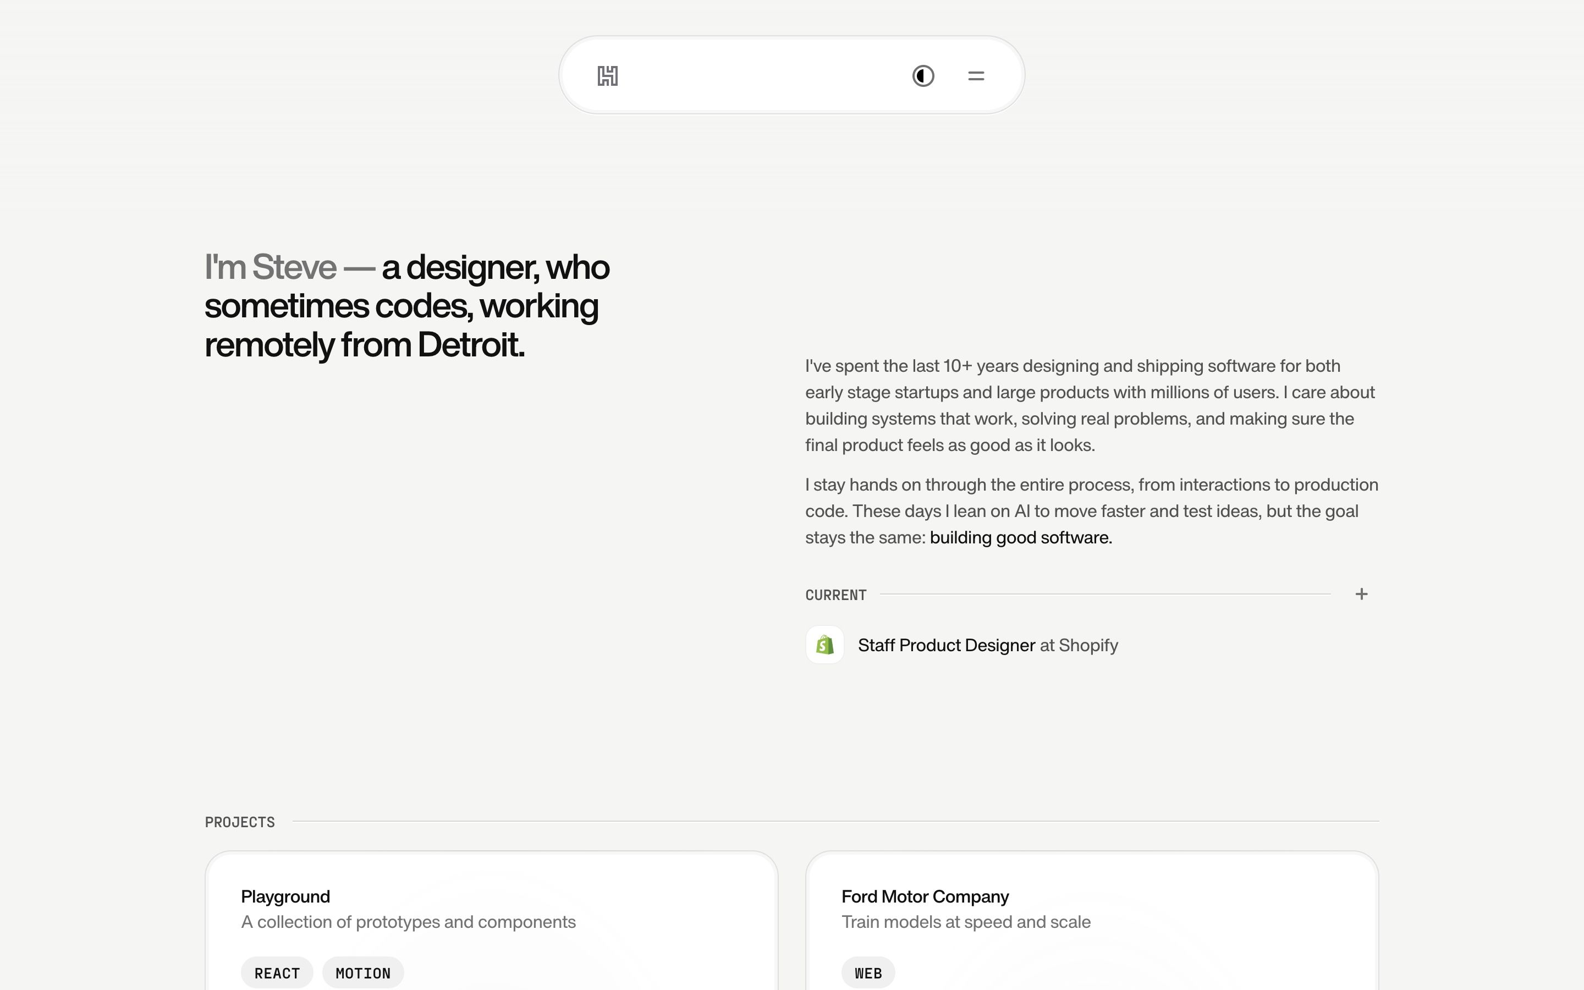Click the "at Shopify" text

(1079, 645)
